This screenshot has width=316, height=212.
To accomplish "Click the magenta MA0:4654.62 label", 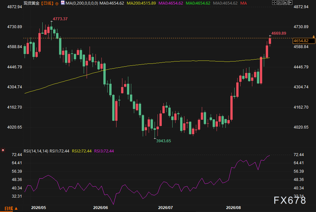I will click(171, 3).
